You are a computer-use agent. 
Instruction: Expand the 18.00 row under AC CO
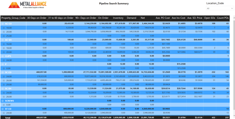click(4, 28)
